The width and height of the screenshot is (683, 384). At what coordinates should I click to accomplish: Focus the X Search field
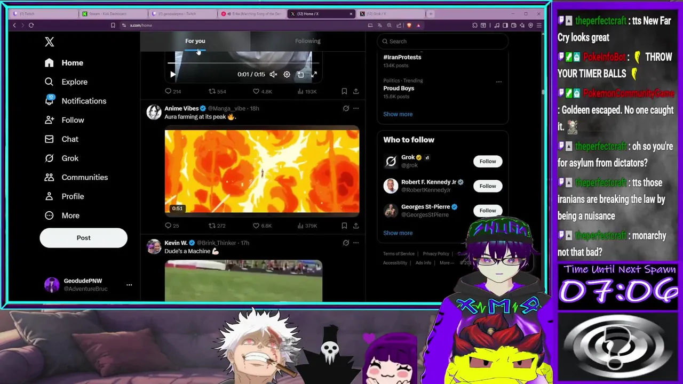click(x=443, y=41)
